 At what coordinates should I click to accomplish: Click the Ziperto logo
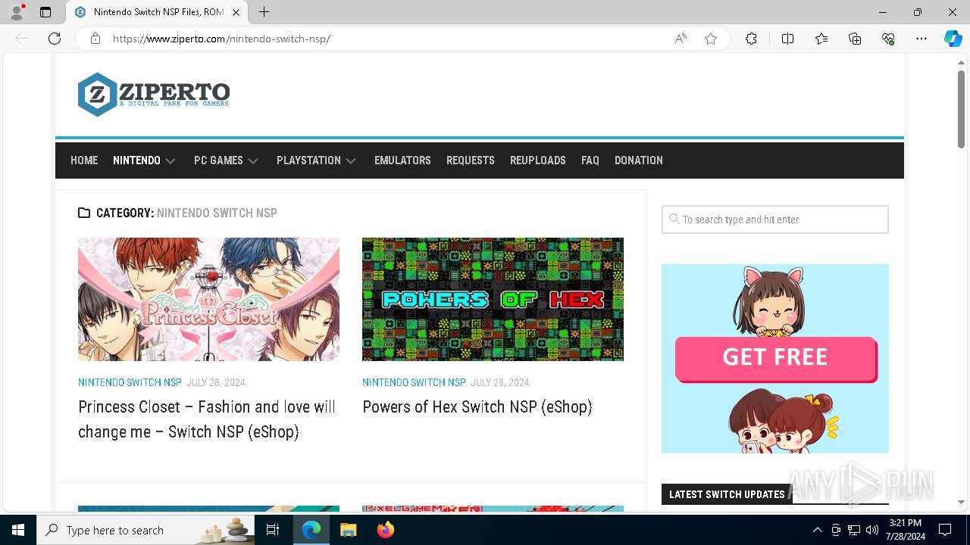pos(154,95)
